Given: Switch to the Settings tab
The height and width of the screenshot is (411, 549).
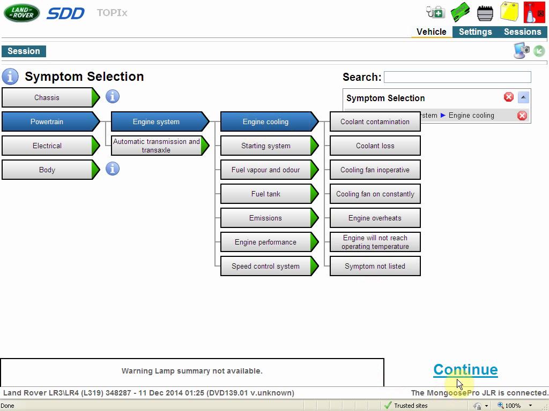Looking at the screenshot, I should (475, 32).
